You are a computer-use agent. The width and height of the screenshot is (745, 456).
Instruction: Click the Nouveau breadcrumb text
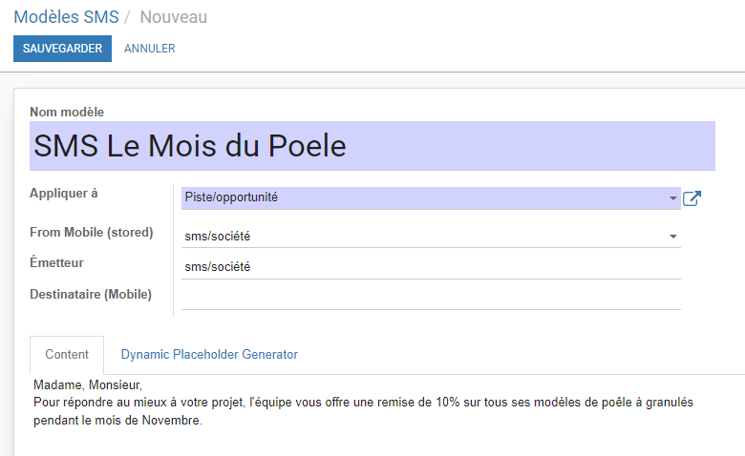[x=174, y=17]
